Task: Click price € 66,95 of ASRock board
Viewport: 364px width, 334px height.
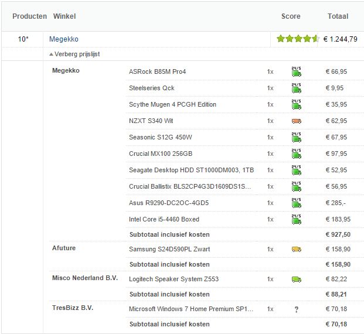Action: pyautogui.click(x=336, y=71)
